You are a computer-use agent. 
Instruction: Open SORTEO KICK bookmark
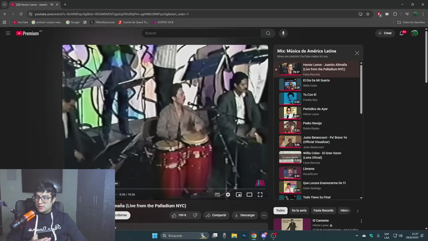click(x=163, y=22)
